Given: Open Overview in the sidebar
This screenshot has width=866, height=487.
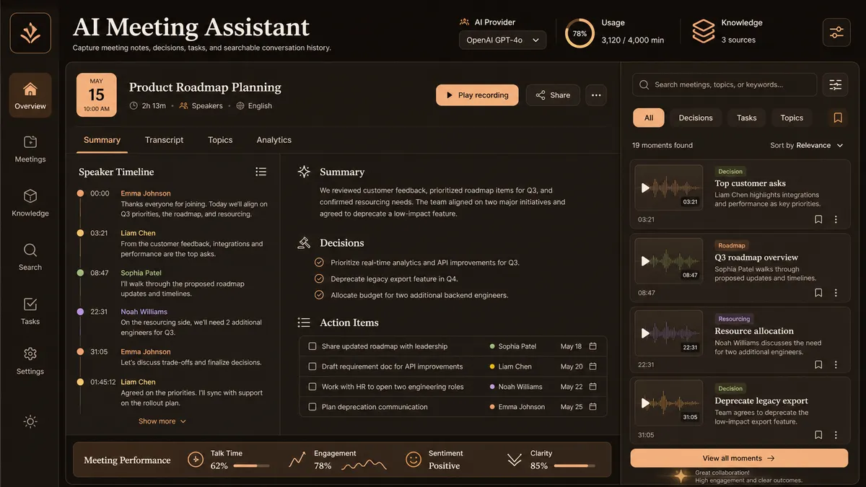Looking at the screenshot, I should click(30, 95).
